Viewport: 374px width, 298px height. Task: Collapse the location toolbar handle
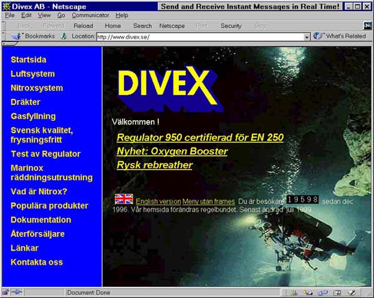(x=3, y=36)
